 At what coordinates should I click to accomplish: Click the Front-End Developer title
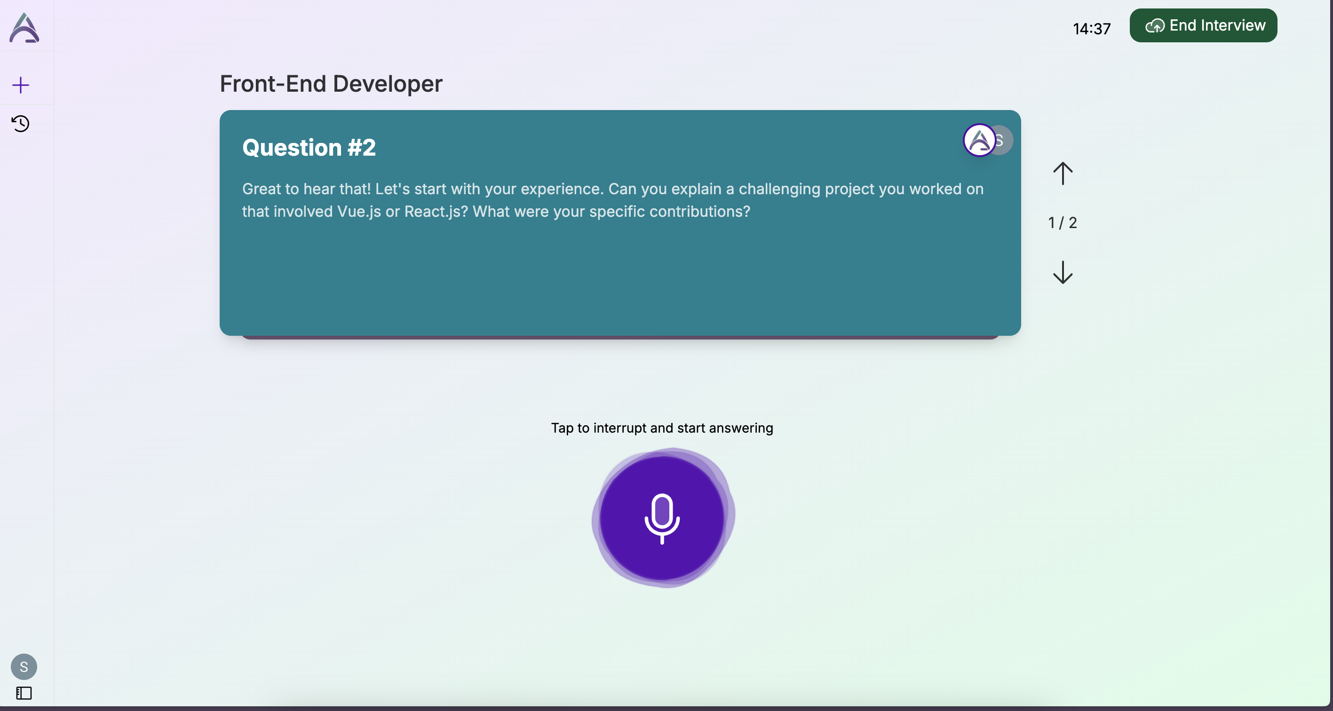pos(331,84)
